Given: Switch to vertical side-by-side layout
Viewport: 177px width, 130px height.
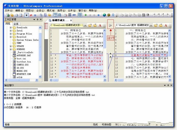Looking at the screenshot, I should pos(55,15).
